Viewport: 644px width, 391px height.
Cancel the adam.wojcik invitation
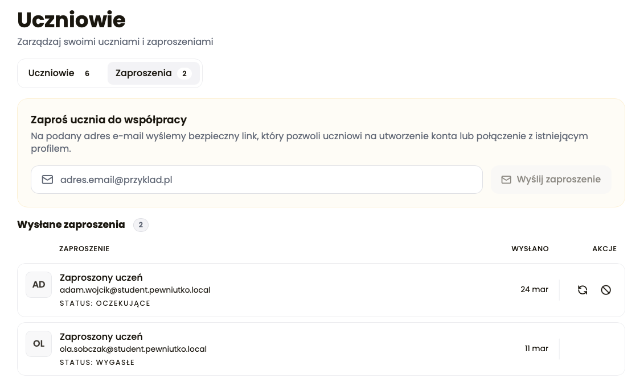click(606, 290)
